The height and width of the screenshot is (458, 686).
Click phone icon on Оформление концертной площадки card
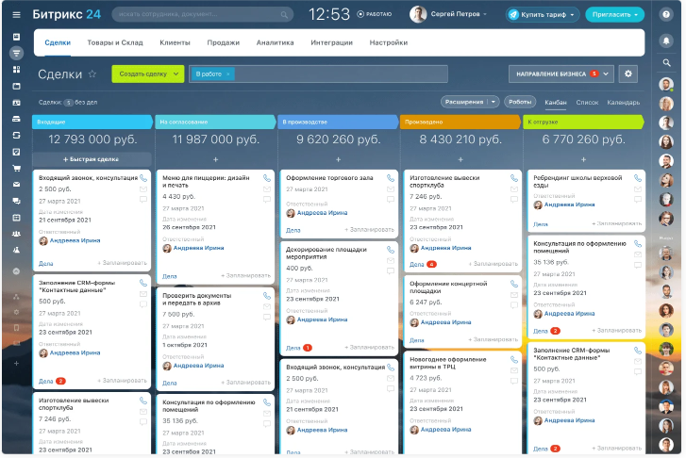coord(514,284)
